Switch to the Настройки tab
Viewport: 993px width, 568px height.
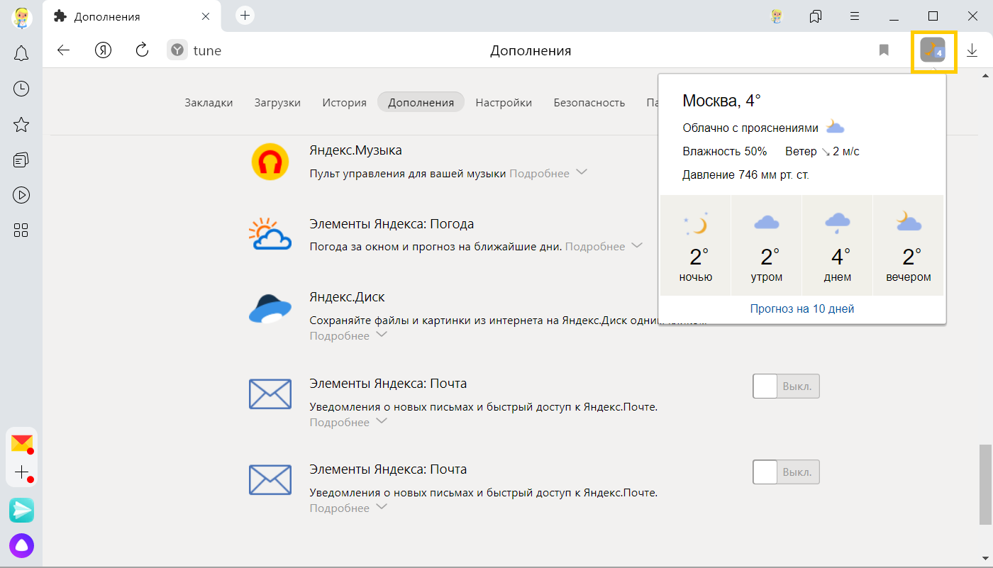coord(504,102)
